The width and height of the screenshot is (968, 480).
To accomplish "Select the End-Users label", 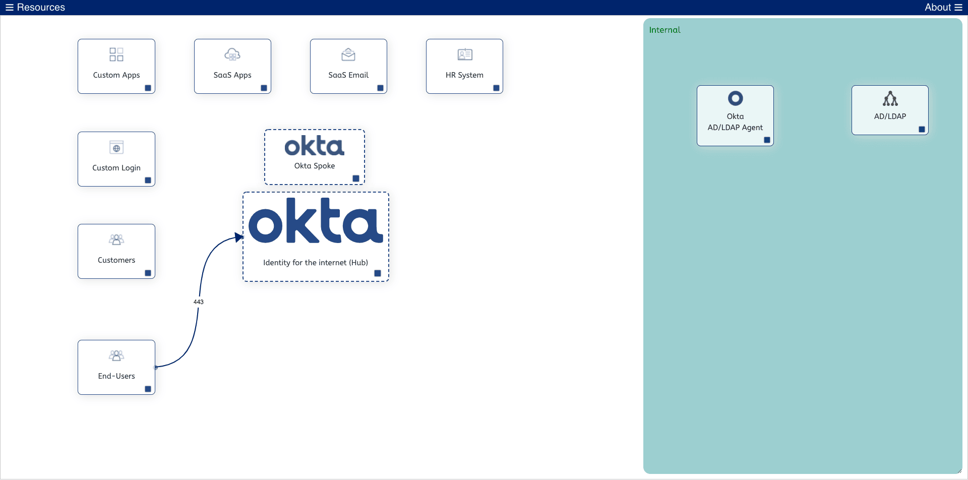I will pyautogui.click(x=116, y=376).
